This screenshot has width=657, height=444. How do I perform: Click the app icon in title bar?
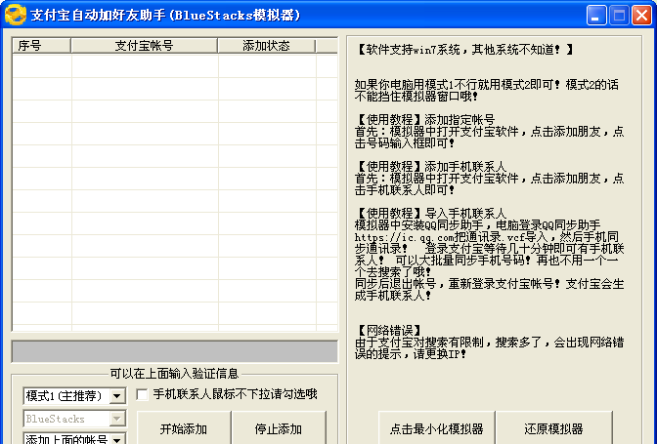tap(15, 15)
